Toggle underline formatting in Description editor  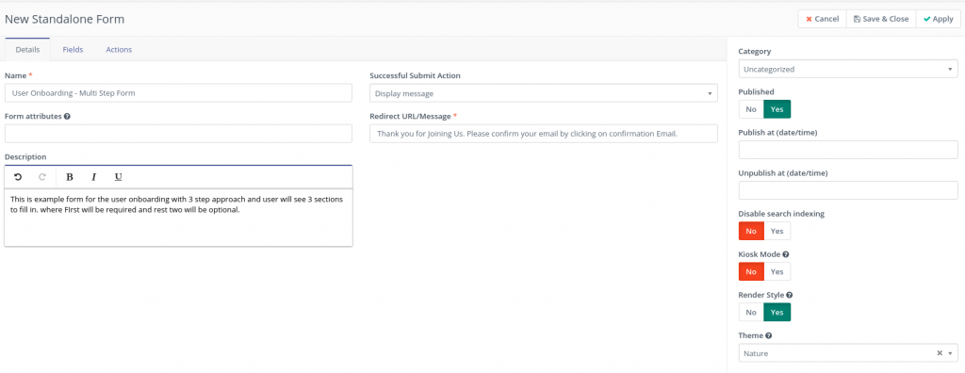click(119, 177)
